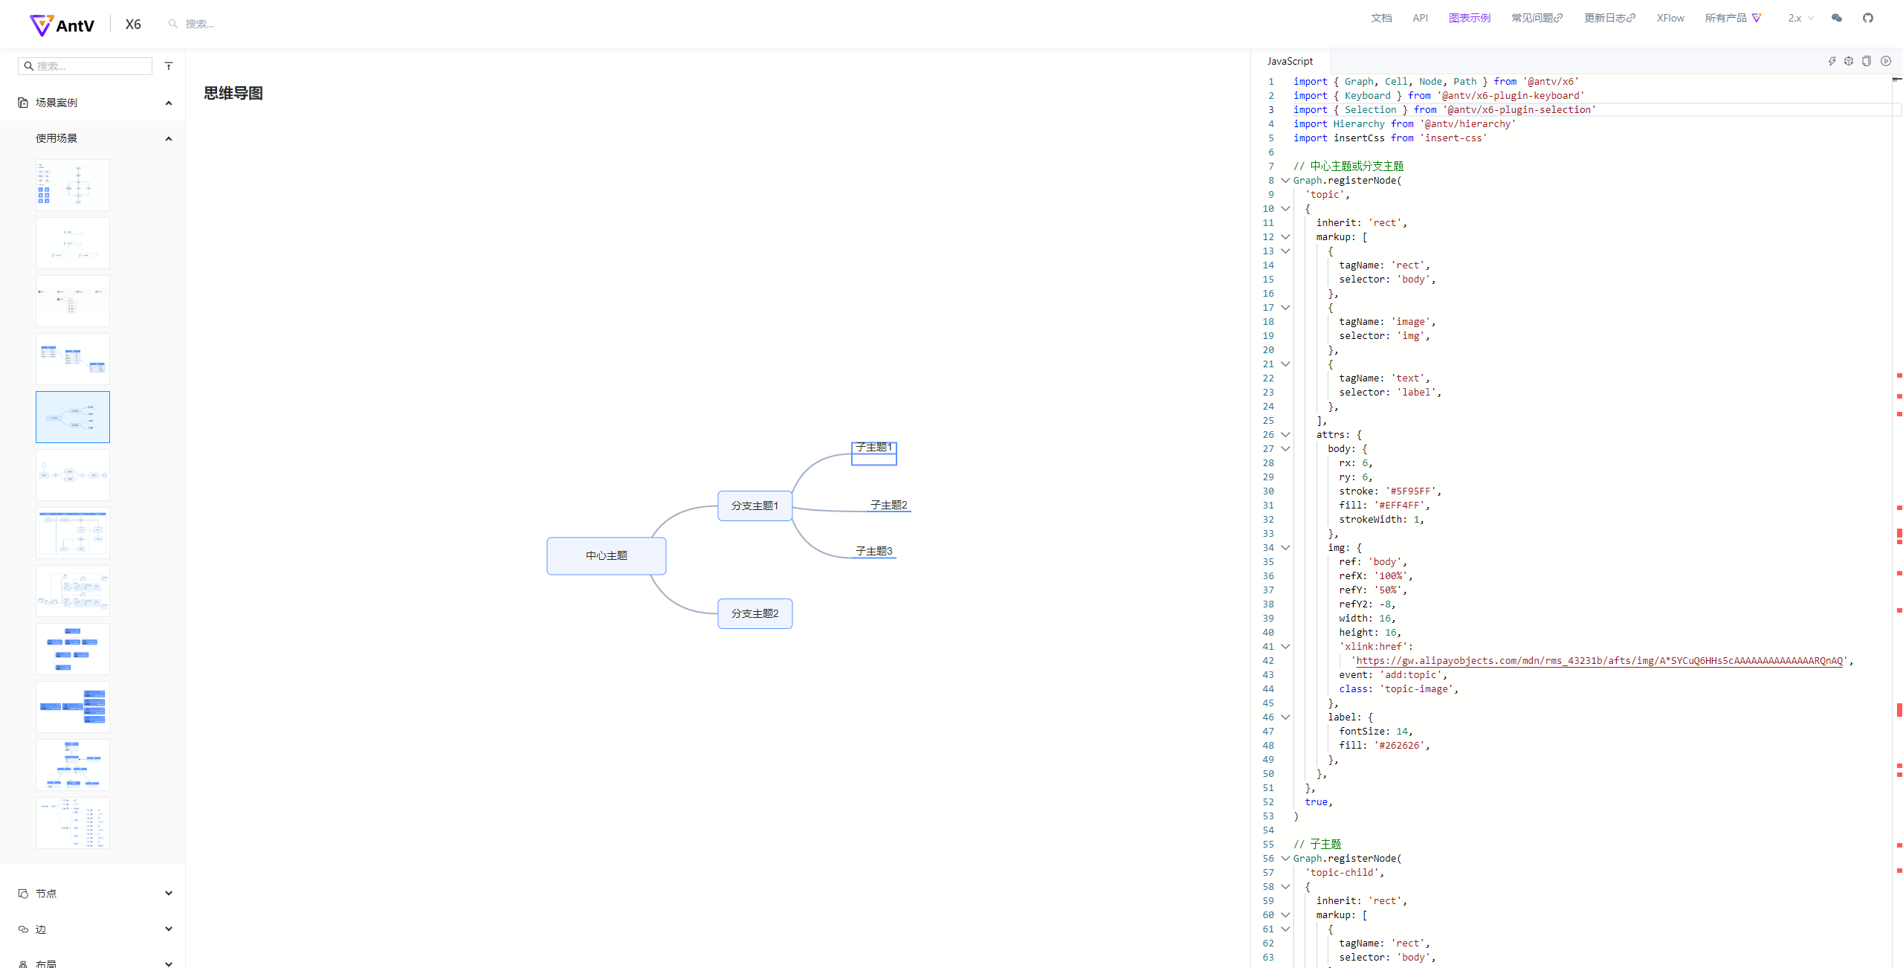Open the second example thumbnail
This screenshot has height=968, width=1903.
(x=73, y=243)
